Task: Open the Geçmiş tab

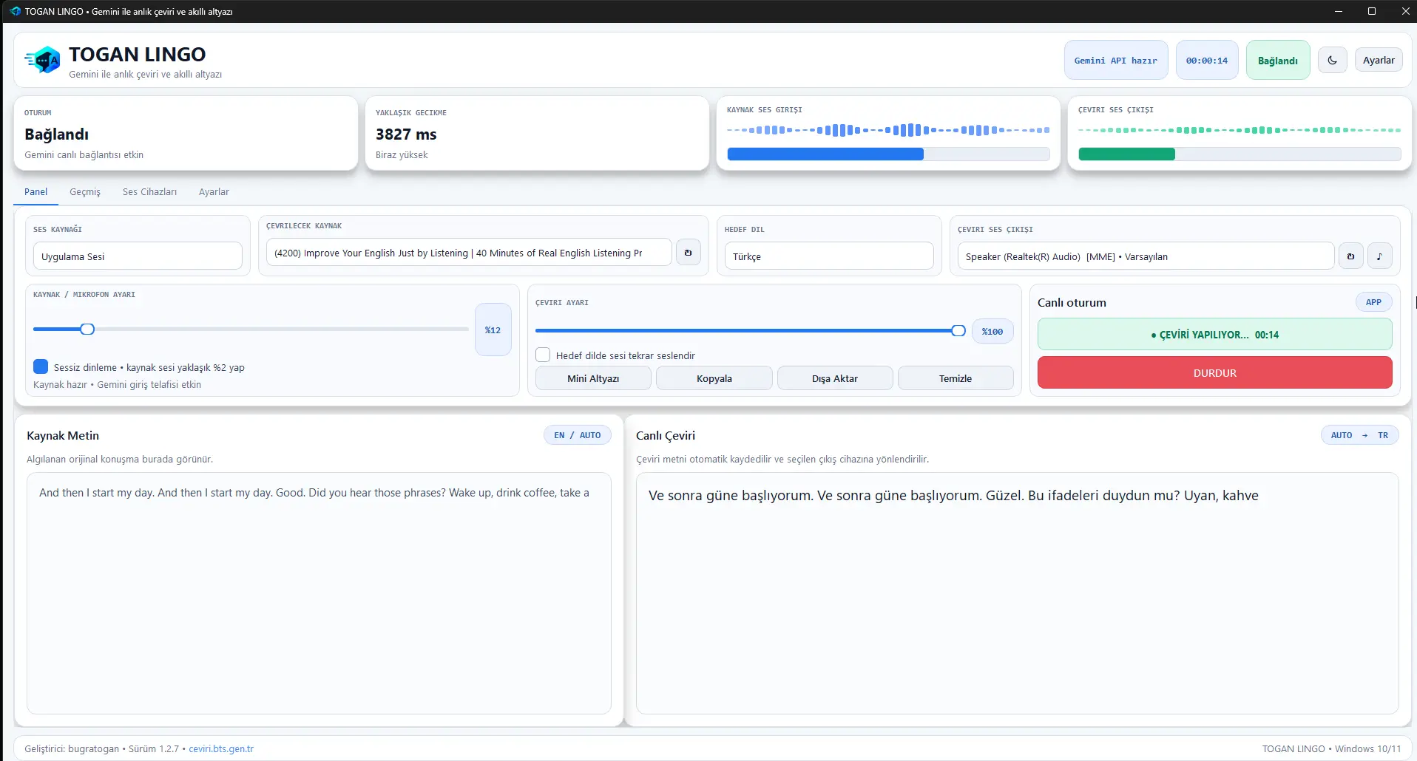Action: pos(85,192)
